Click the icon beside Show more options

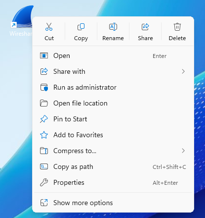[x=44, y=203]
